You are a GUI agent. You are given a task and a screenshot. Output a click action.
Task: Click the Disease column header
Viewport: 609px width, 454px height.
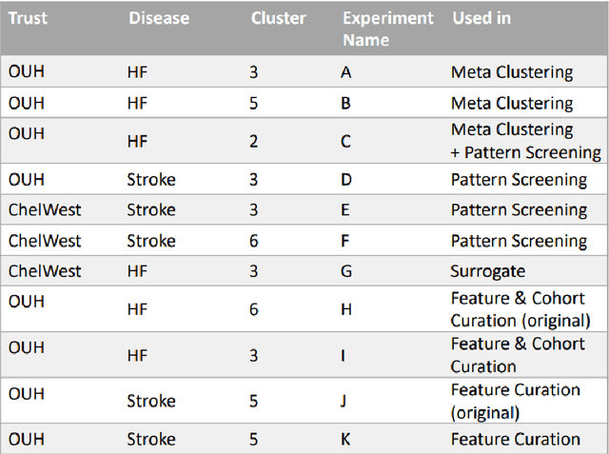pos(158,18)
